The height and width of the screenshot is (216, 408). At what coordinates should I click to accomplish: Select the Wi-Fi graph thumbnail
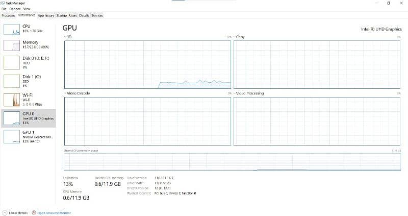coord(11,99)
